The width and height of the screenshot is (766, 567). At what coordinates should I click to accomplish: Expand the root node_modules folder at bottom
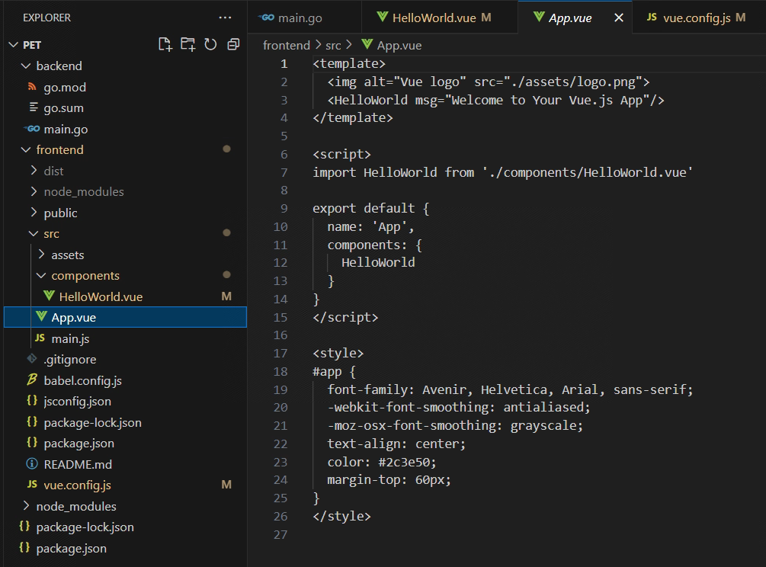pos(26,506)
